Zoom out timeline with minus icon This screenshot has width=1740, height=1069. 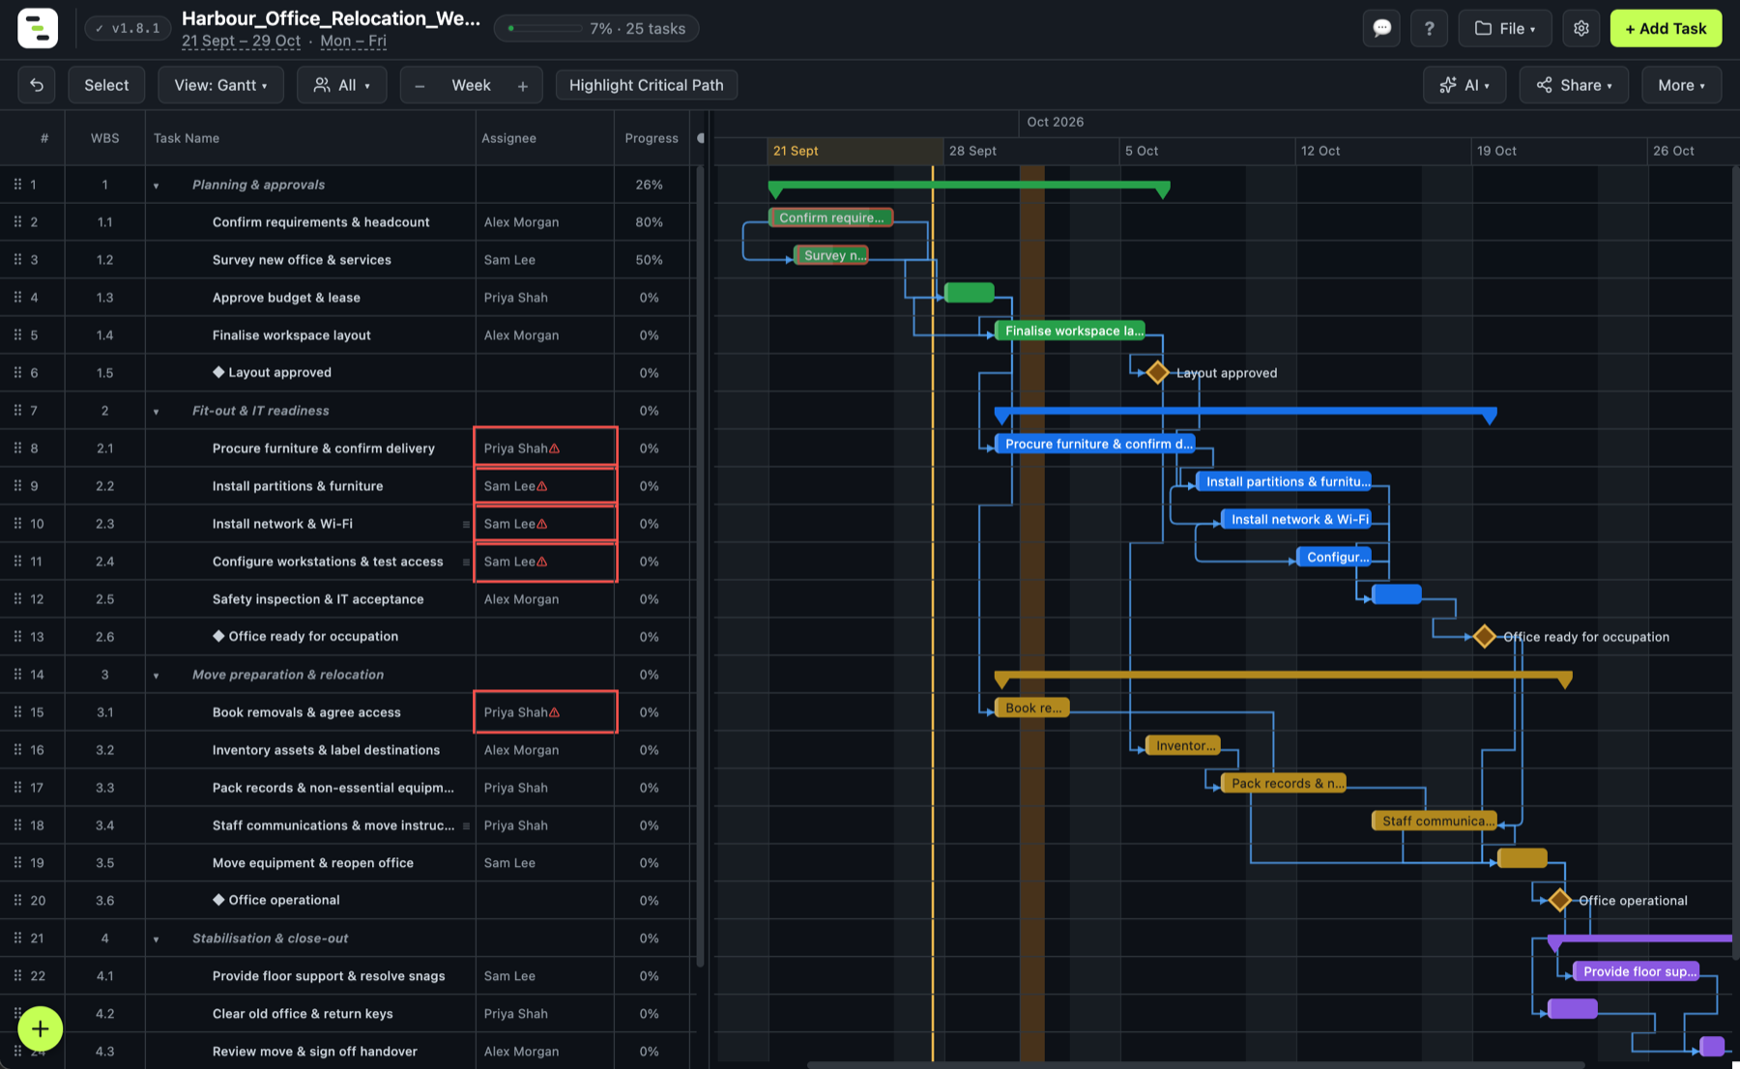[420, 85]
